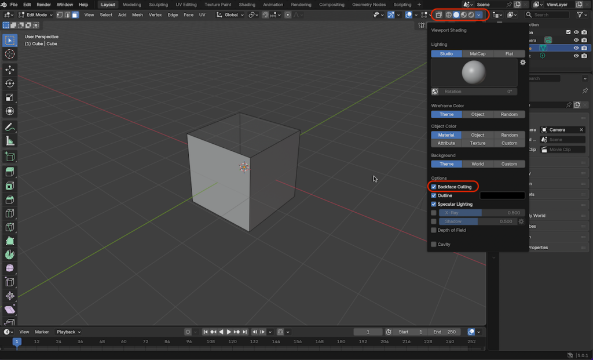The width and height of the screenshot is (593, 360).
Task: Click the lighting settings gear icon
Action: tap(522, 63)
